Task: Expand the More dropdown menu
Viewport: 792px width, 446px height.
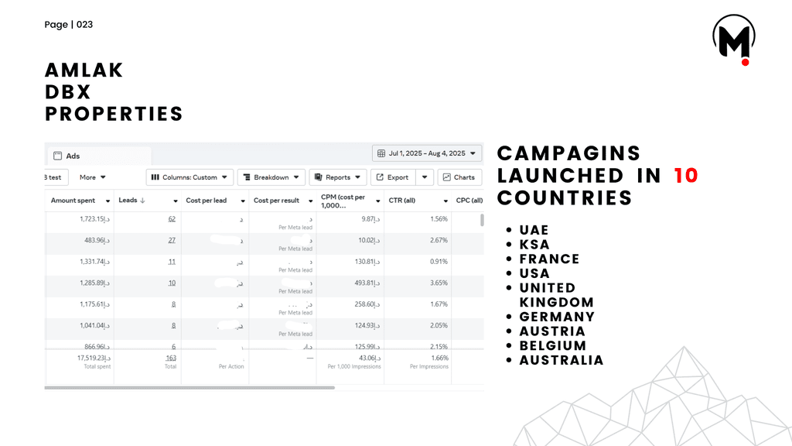Action: [93, 177]
